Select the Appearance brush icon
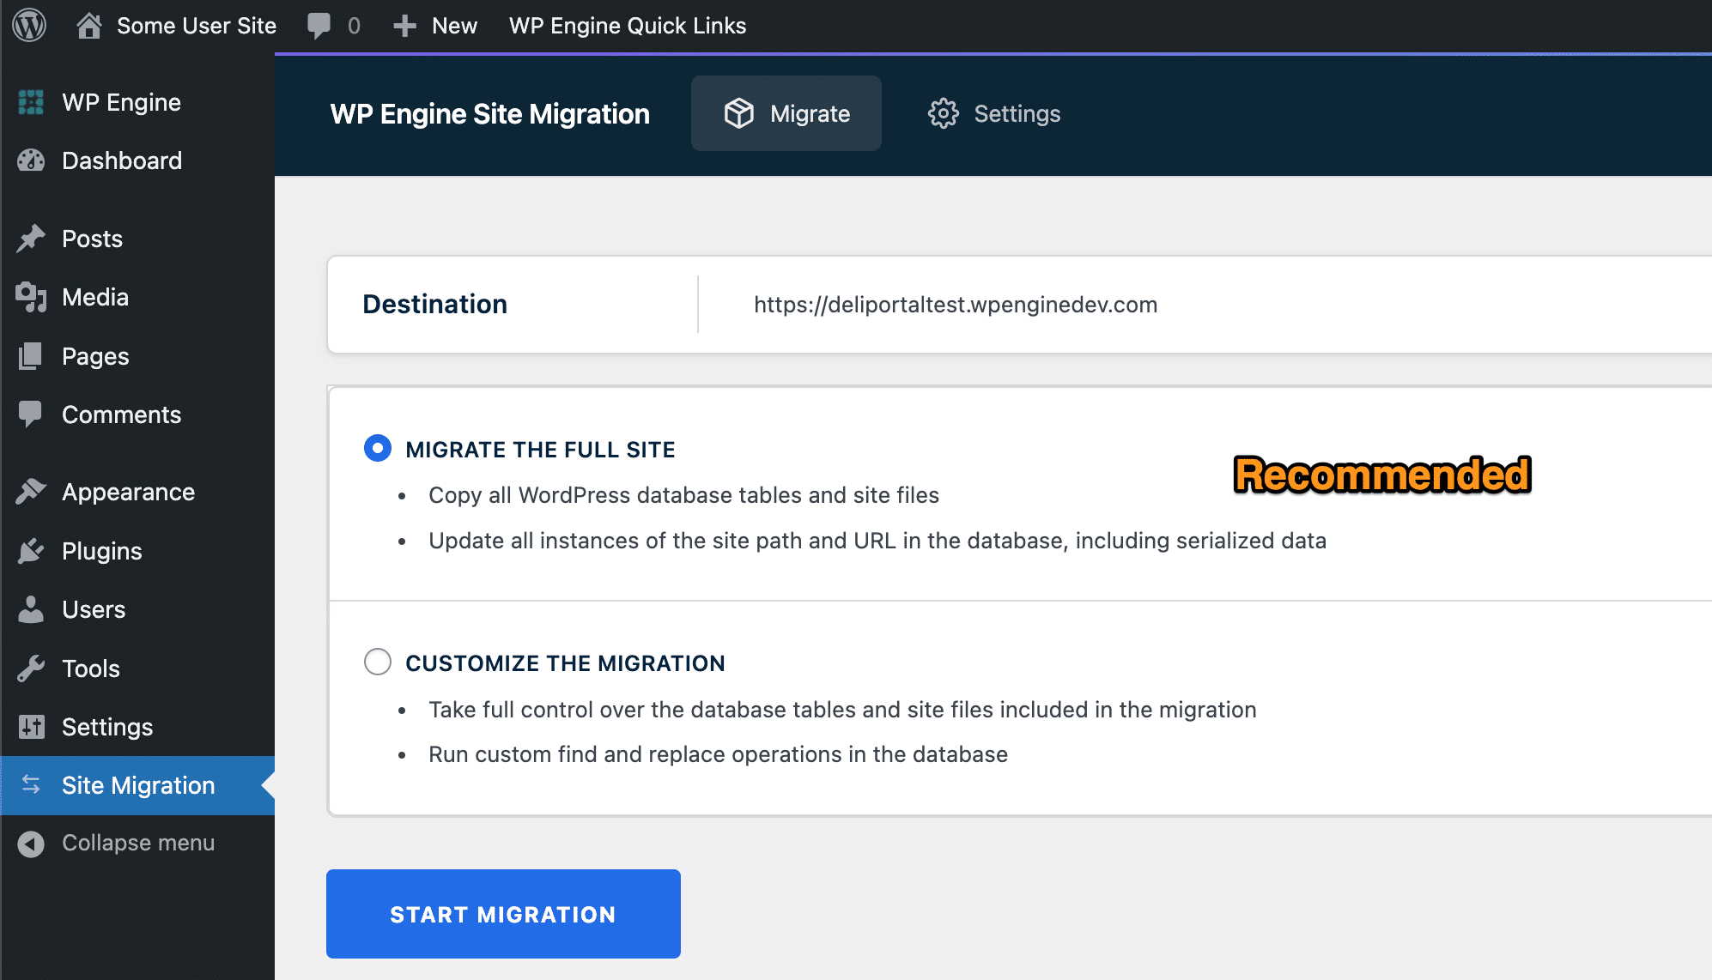This screenshot has width=1712, height=980. coord(31,491)
